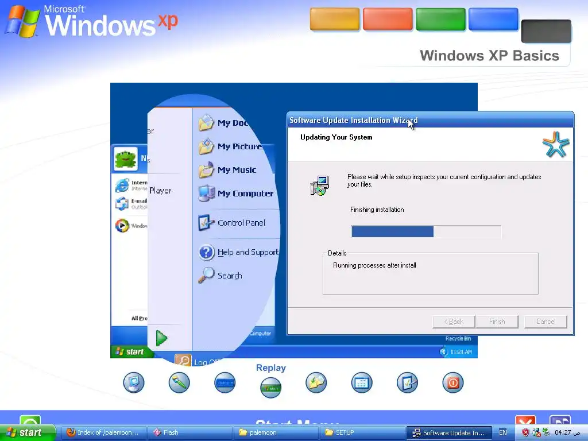Switch to the Flash taskbar button

pos(189,433)
